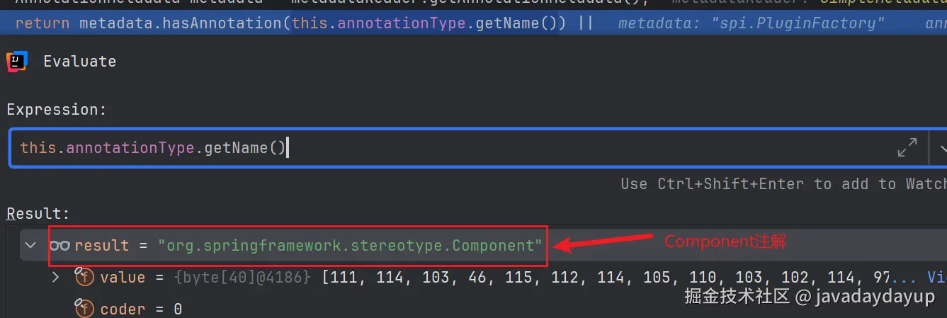Click the glasses watch icon beside result

tap(59, 246)
